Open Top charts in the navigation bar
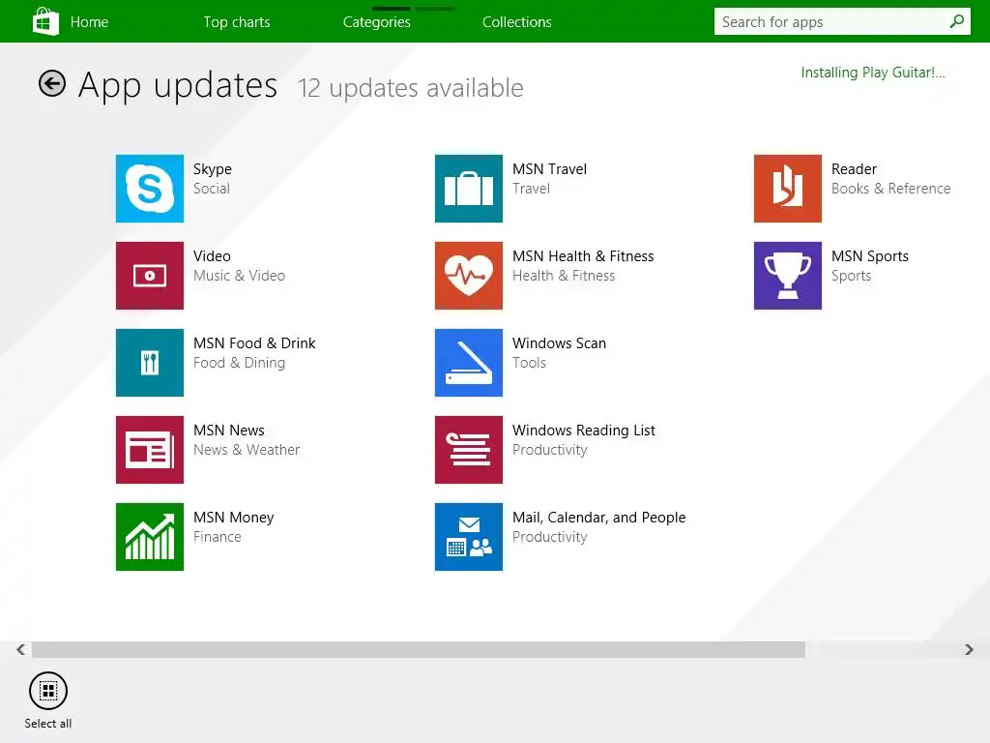The height and width of the screenshot is (743, 990). [237, 22]
